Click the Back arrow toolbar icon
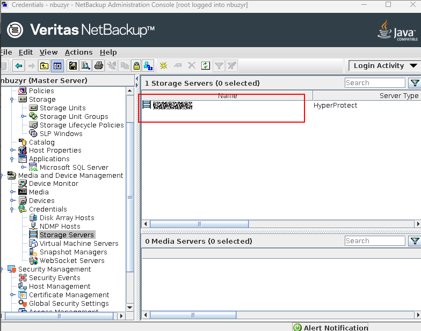 pos(19,65)
